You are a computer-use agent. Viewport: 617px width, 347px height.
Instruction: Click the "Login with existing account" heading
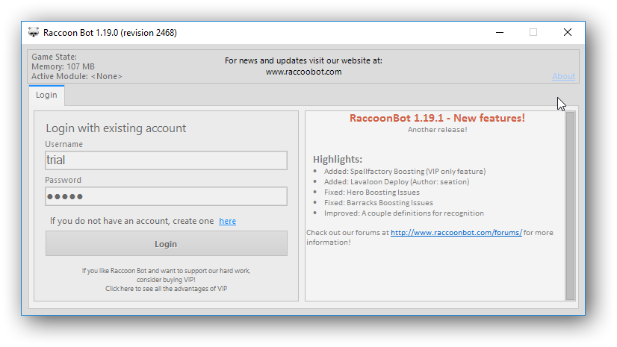click(x=116, y=128)
